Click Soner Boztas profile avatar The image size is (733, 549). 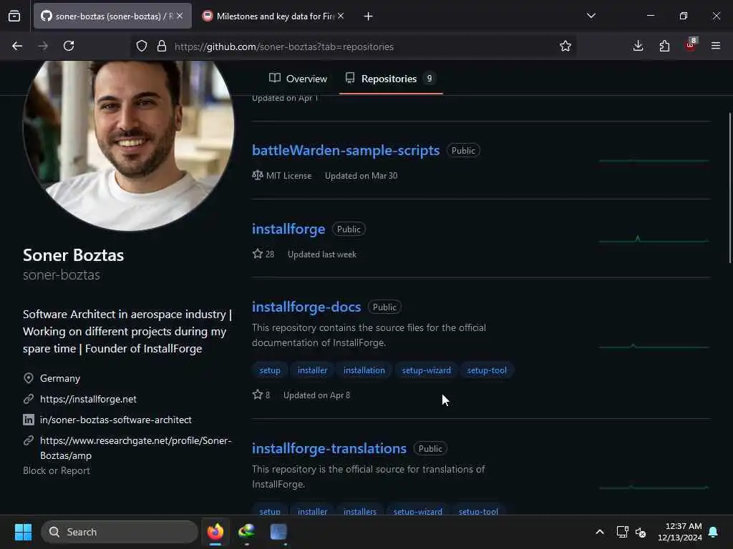[x=128, y=145]
